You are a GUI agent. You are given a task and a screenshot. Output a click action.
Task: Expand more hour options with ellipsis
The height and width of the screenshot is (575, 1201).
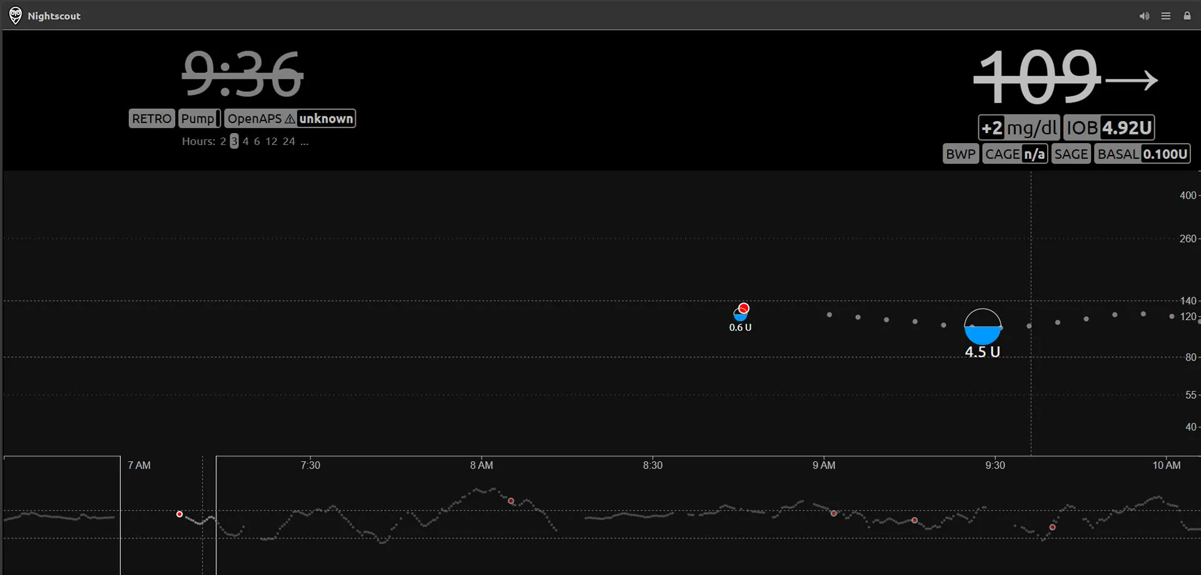click(x=304, y=141)
